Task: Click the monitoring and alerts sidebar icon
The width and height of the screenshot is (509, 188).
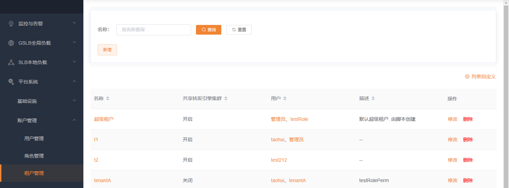Action: [11, 24]
